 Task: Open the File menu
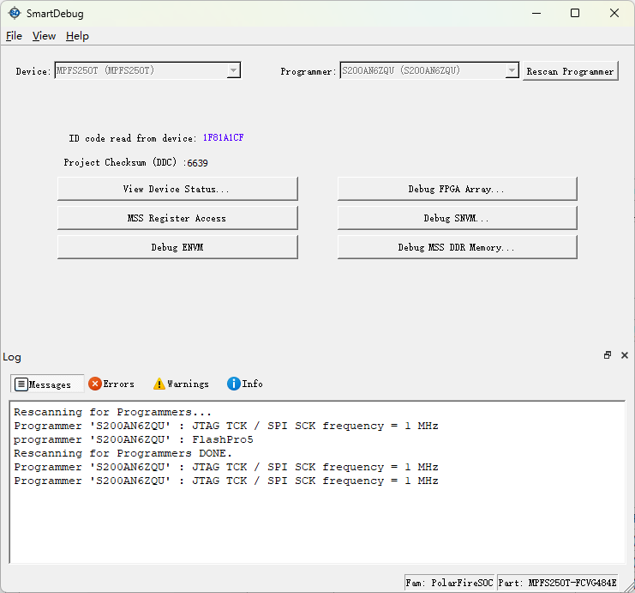point(14,36)
